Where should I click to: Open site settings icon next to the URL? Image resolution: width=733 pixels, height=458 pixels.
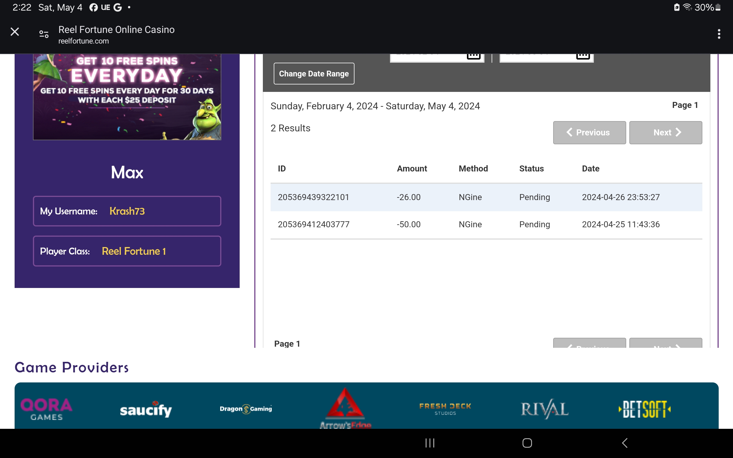44,34
